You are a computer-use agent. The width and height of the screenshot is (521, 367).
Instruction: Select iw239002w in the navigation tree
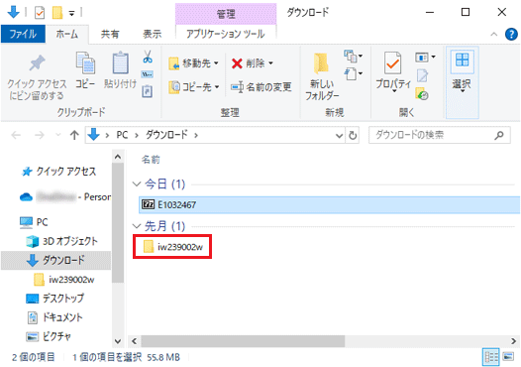63,280
